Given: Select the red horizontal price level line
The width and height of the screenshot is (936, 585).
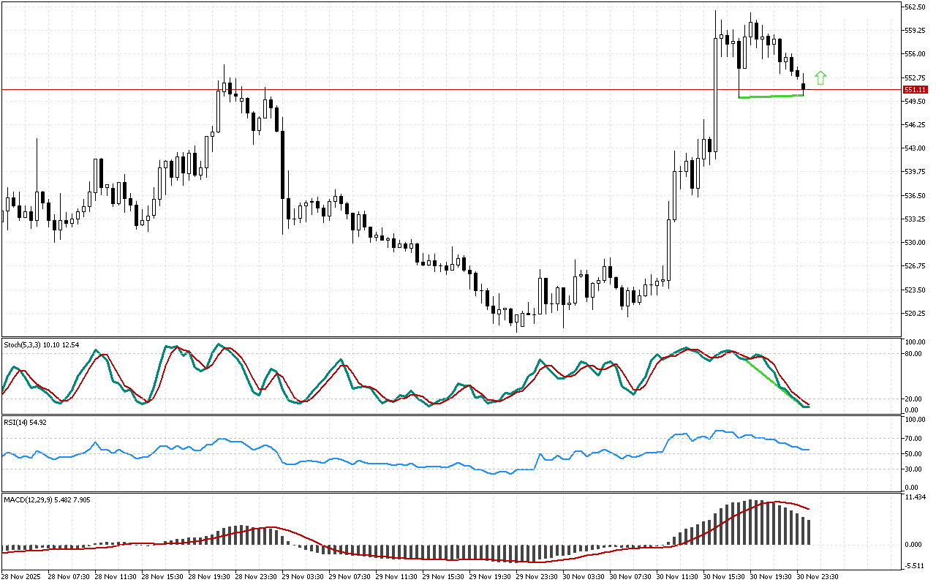Looking at the screenshot, I should pos(439,89).
